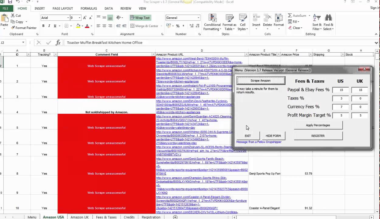Click the Scrape Amazon button
The image size is (380, 219).
[x=261, y=81]
